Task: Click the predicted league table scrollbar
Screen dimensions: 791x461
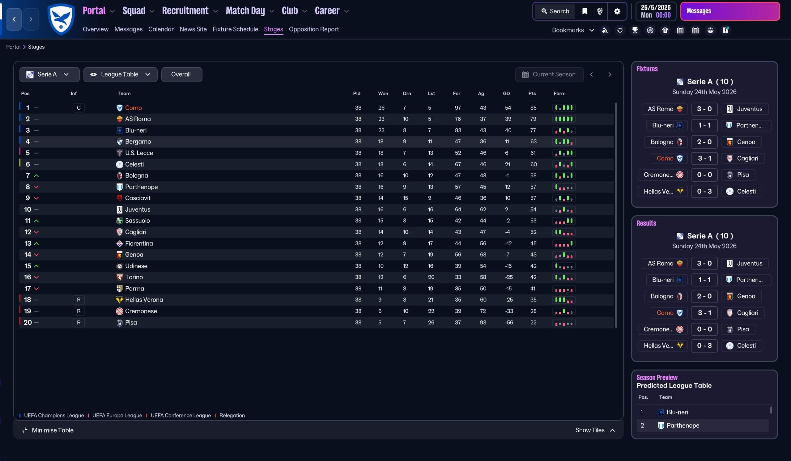Action: 771,410
